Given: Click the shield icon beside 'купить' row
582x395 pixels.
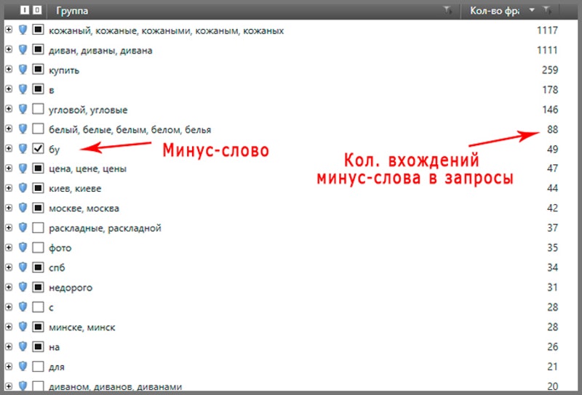Looking at the screenshot, I should pyautogui.click(x=23, y=70).
